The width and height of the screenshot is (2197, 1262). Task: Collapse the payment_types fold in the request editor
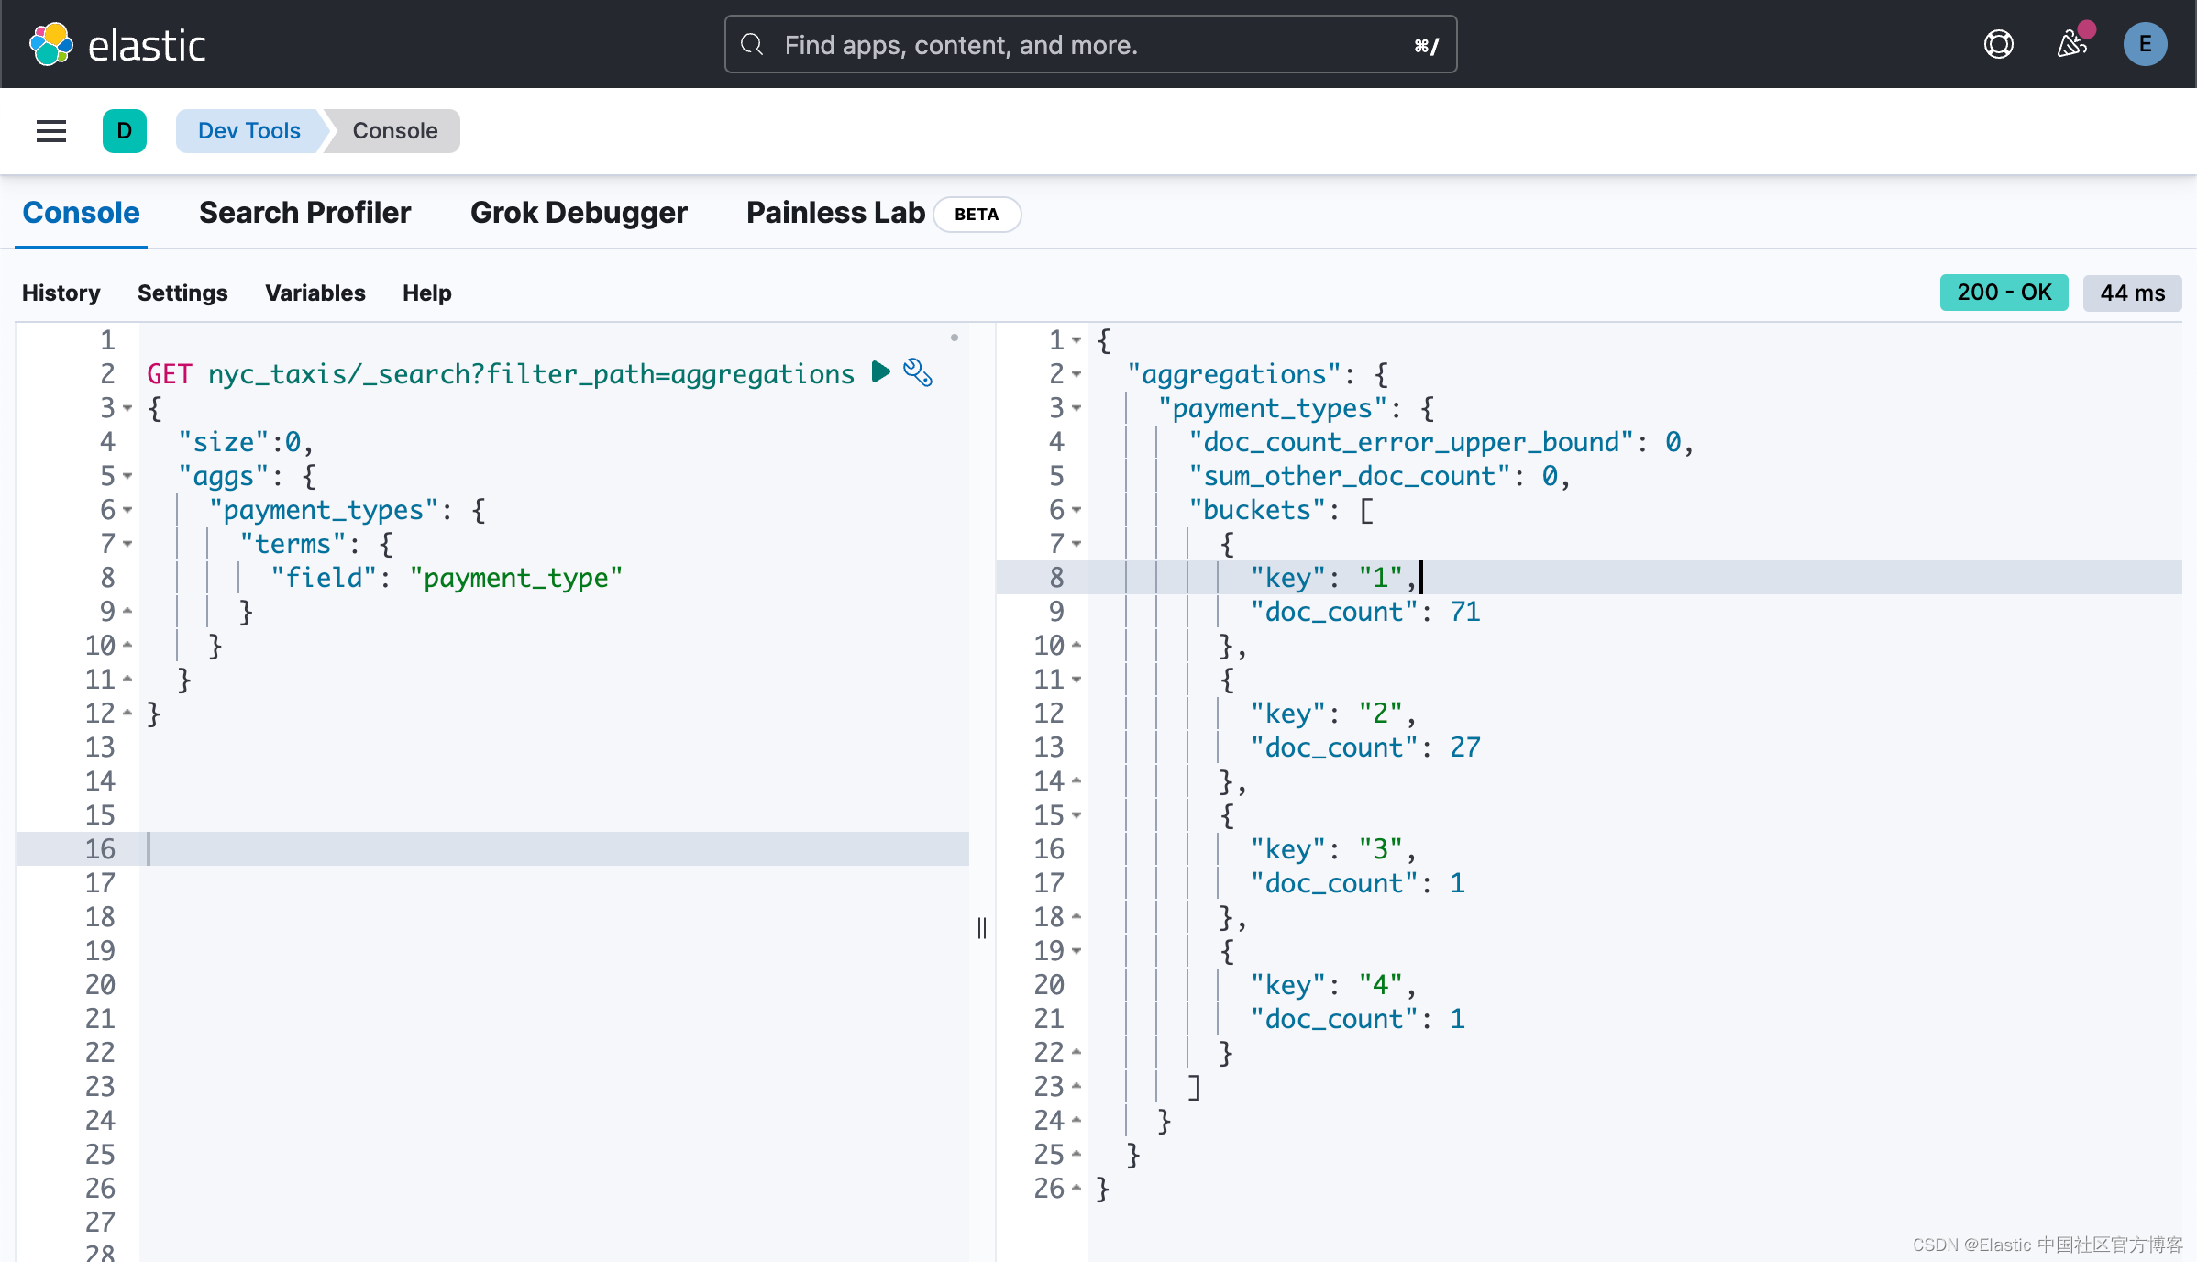(127, 510)
